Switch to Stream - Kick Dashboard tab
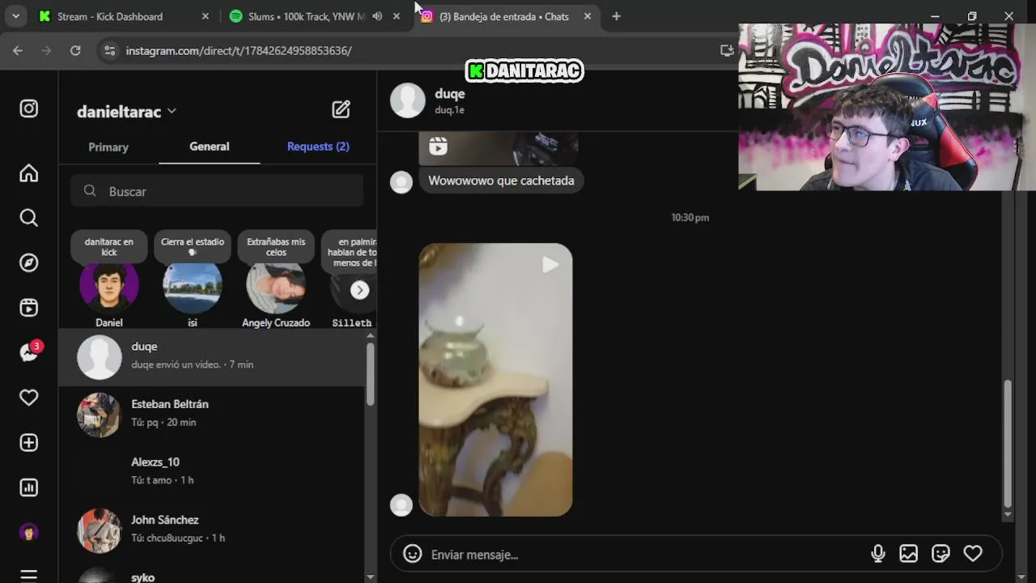 (109, 16)
